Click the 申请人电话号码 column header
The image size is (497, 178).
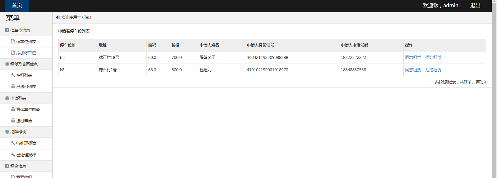(x=371, y=45)
